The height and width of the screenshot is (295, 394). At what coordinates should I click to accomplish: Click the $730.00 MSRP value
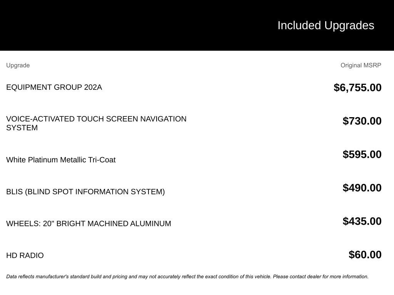[362, 121]
